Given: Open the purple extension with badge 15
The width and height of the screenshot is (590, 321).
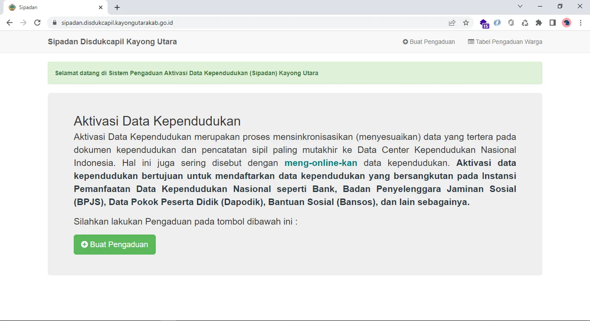Looking at the screenshot, I should (x=484, y=23).
